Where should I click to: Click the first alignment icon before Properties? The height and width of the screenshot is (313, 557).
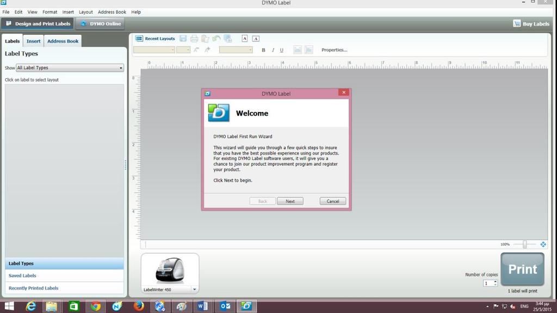coord(298,50)
